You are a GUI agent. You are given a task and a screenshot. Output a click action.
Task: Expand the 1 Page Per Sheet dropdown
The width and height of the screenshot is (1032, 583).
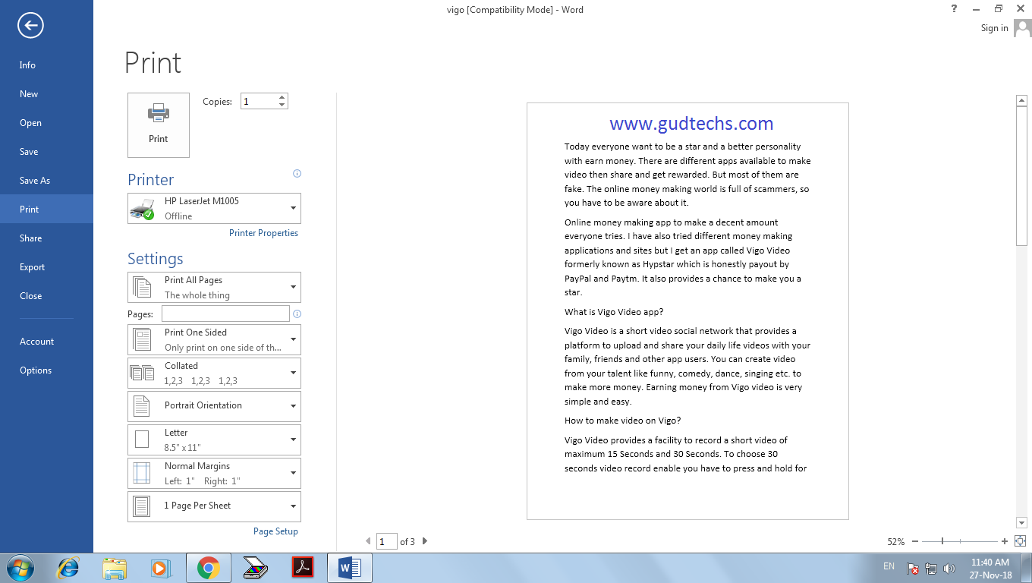pyautogui.click(x=214, y=506)
